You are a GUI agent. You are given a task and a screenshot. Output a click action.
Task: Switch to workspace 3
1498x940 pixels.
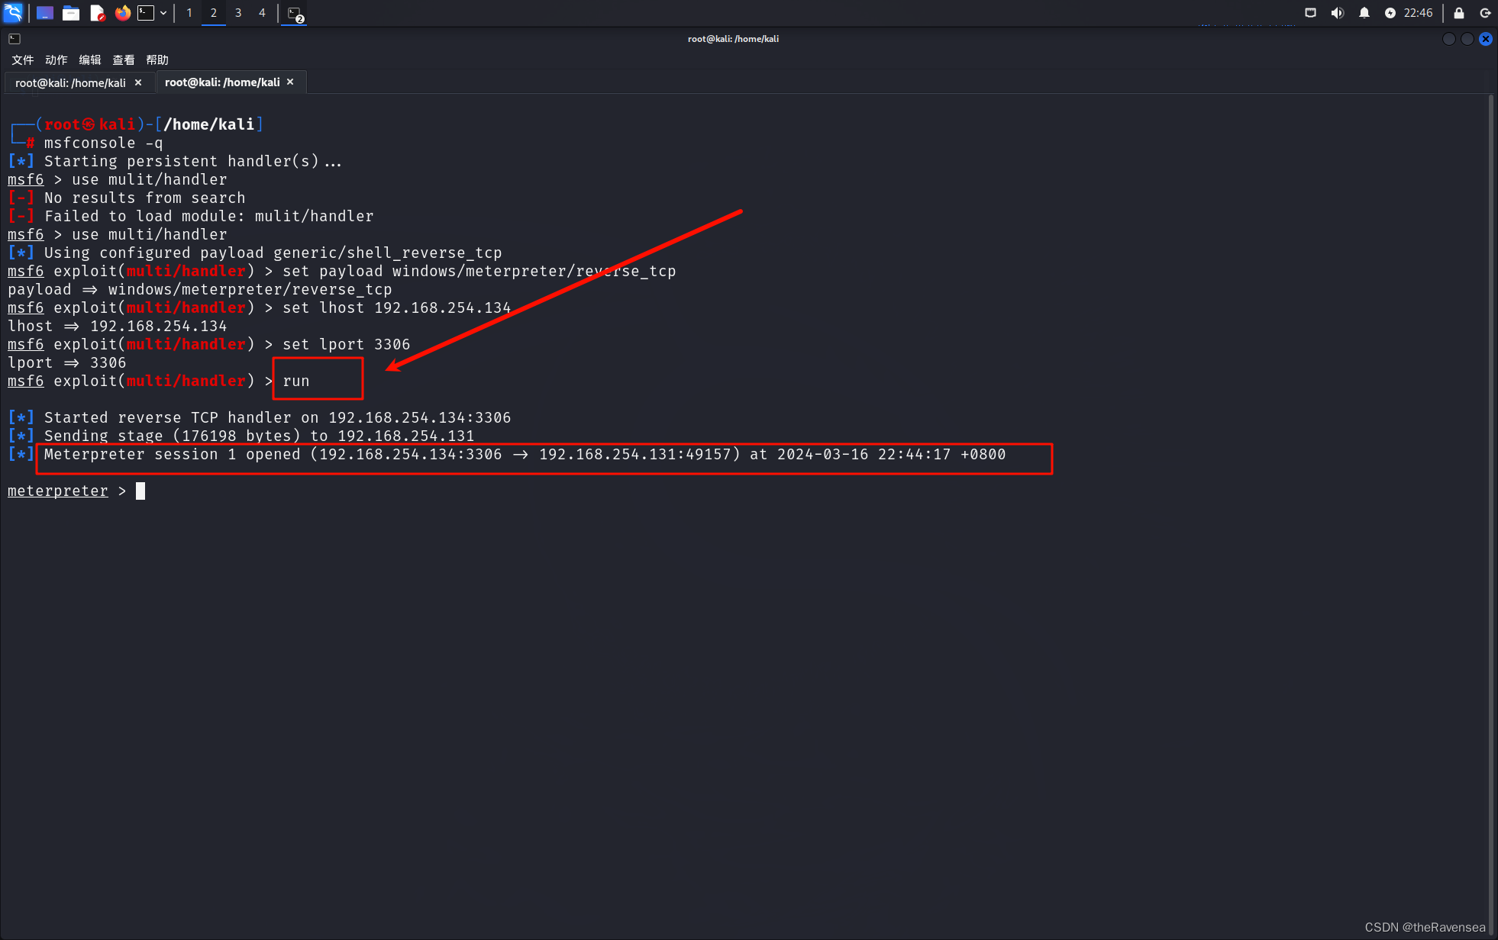[x=238, y=13]
